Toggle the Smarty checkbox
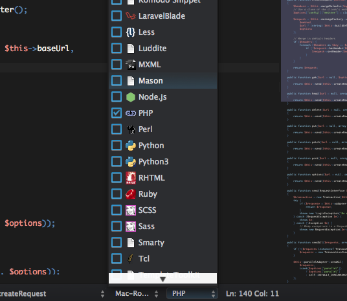 [x=117, y=242]
